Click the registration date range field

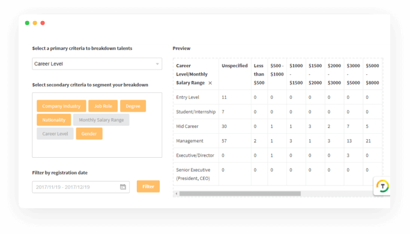tap(81, 187)
